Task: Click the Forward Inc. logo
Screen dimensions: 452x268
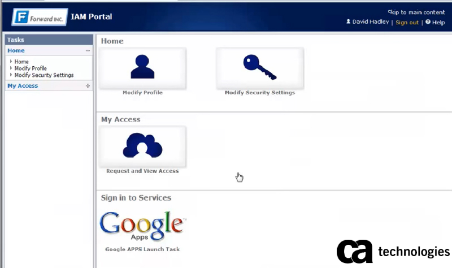Action: 38,16
